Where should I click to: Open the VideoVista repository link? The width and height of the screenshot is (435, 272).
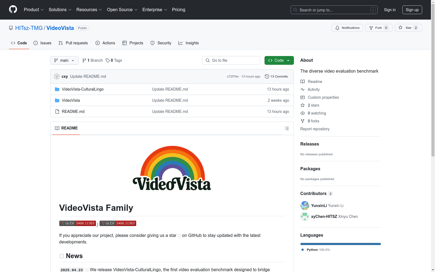tap(60, 28)
